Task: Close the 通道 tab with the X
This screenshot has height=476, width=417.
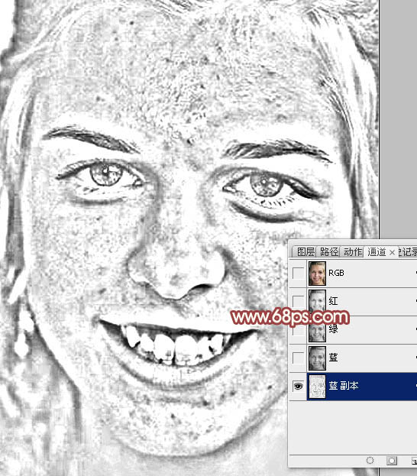Action: pos(392,252)
